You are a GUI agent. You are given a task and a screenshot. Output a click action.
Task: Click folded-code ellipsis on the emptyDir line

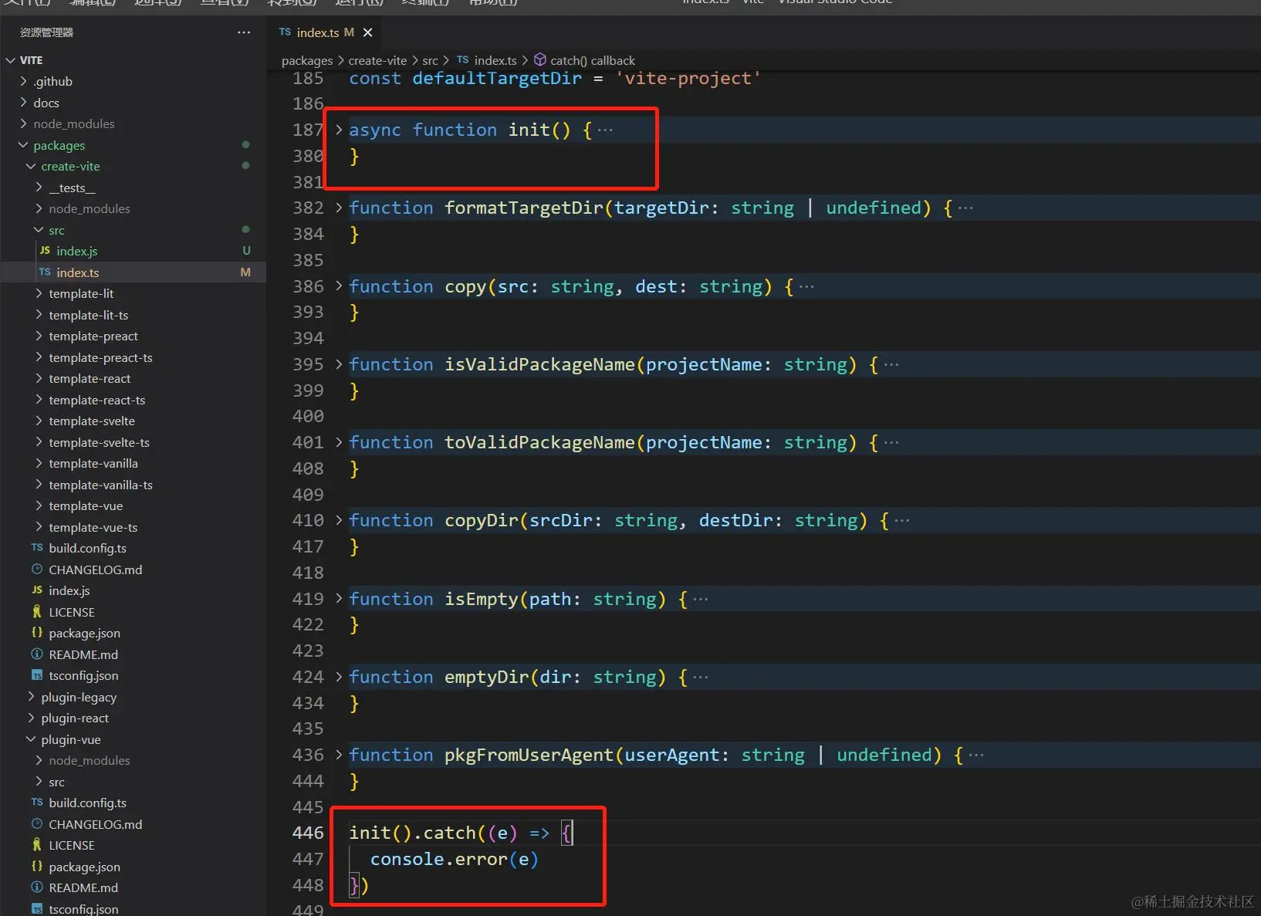[701, 677]
